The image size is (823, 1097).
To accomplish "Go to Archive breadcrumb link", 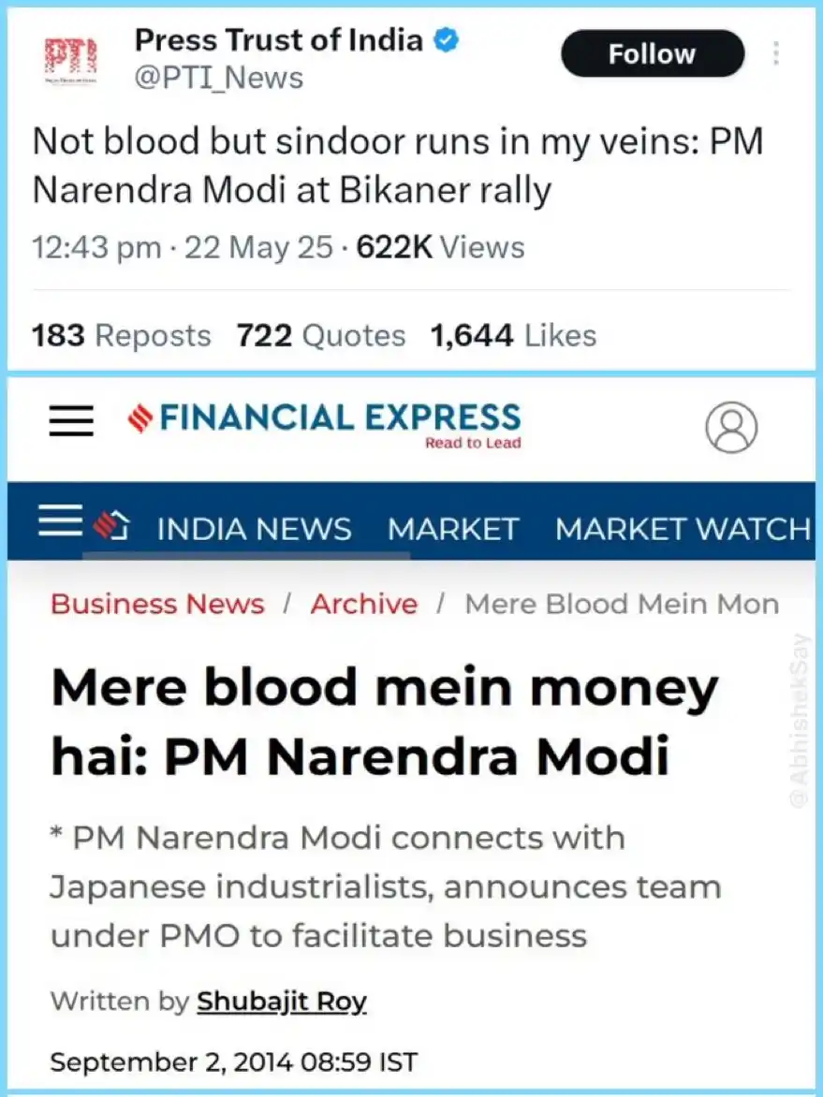I will pyautogui.click(x=364, y=604).
